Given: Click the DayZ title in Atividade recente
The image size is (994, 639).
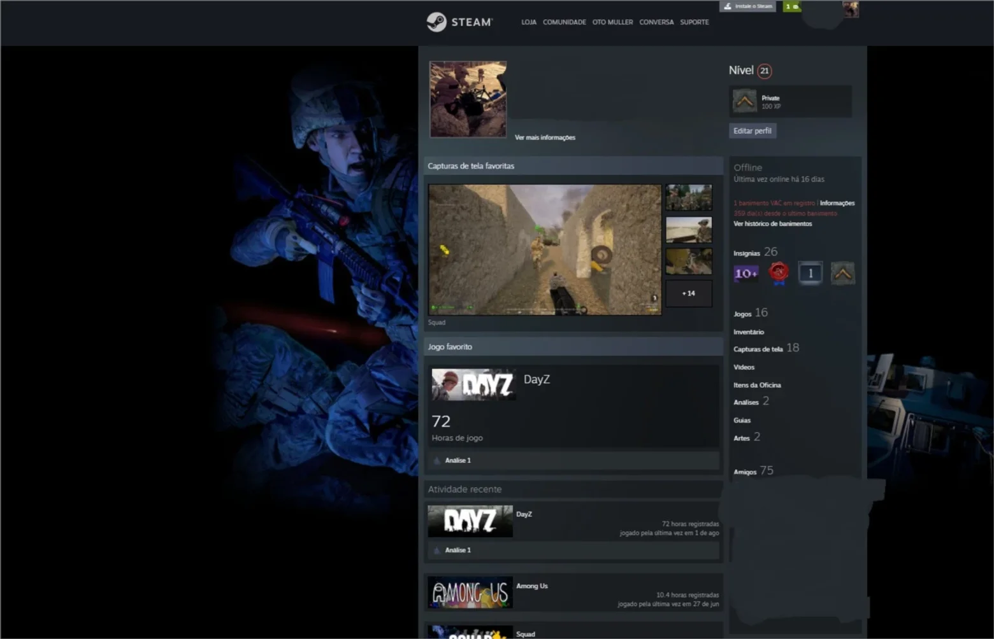Looking at the screenshot, I should click(x=524, y=514).
